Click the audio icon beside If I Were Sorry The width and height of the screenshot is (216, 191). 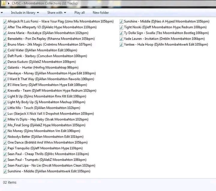point(5,85)
